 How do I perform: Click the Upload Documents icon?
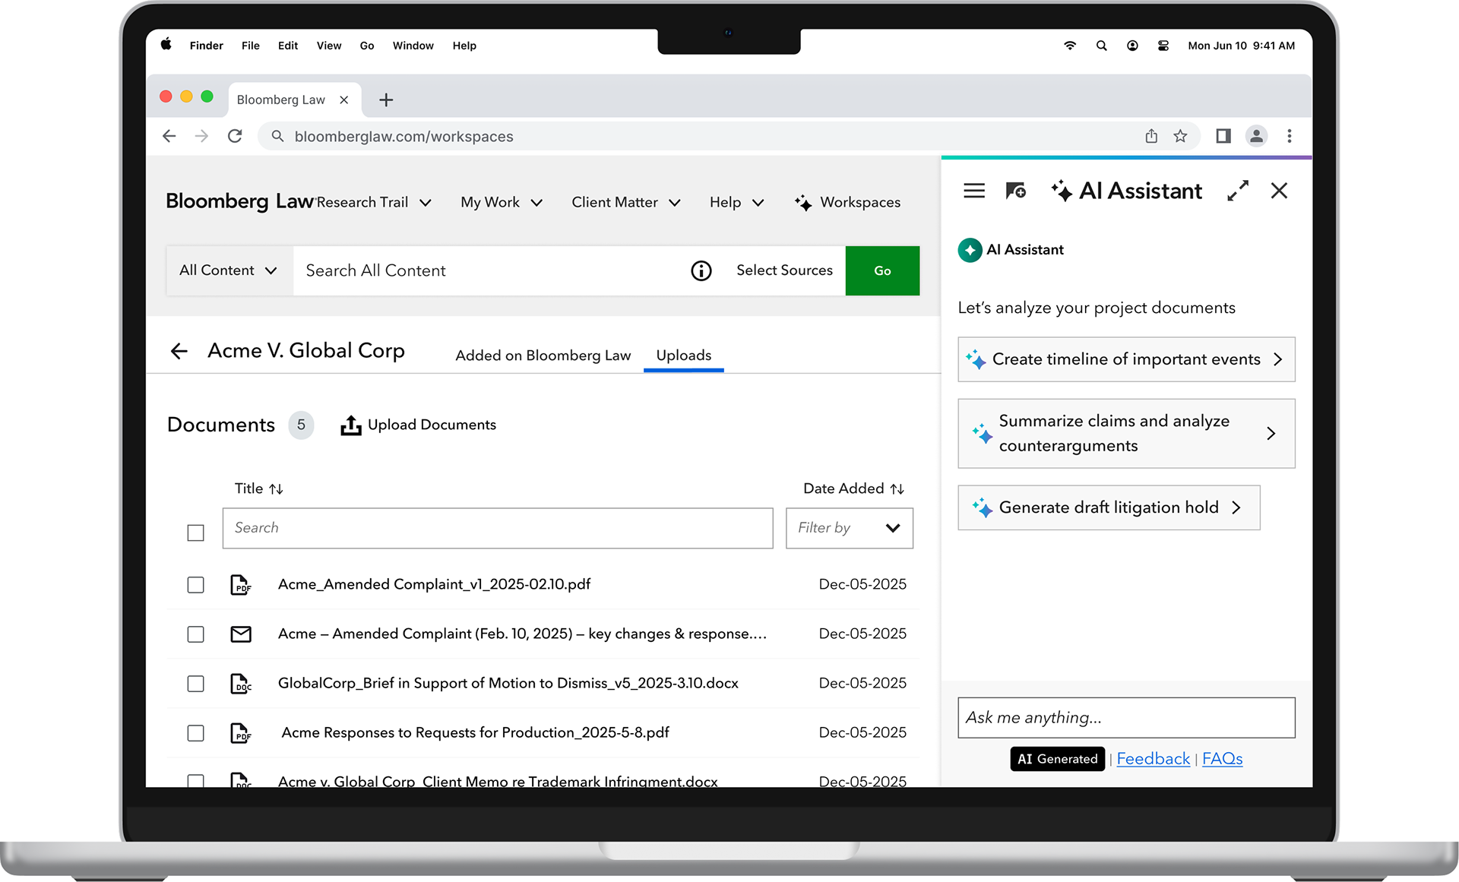click(350, 425)
